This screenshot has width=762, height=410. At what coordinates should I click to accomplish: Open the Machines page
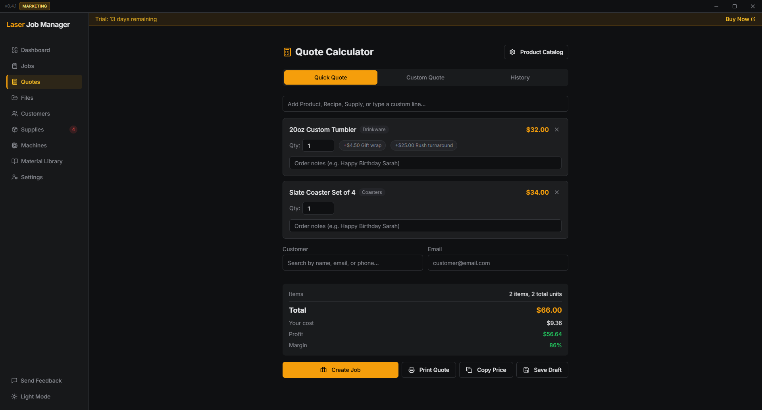[34, 145]
